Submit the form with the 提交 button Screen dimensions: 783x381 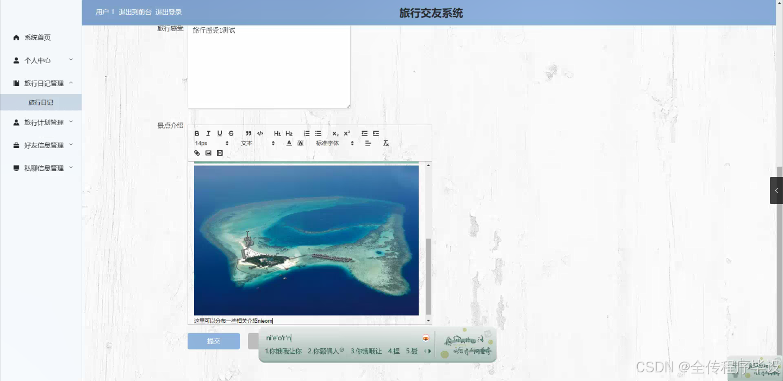(213, 341)
